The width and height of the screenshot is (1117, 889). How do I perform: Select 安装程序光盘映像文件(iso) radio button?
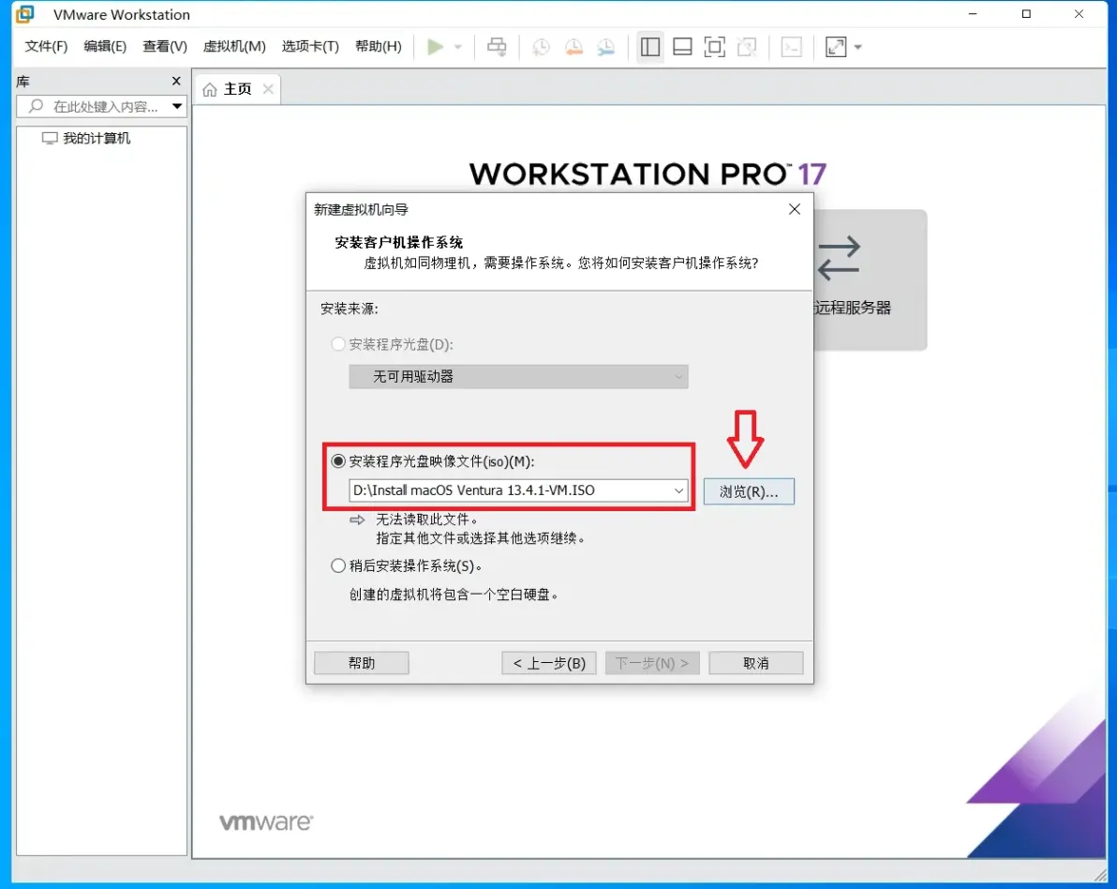pyautogui.click(x=338, y=461)
